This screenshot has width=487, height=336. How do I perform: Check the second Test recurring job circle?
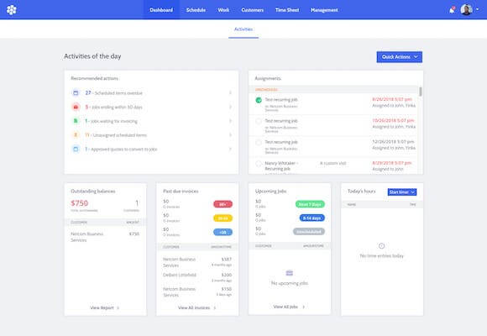(259, 121)
